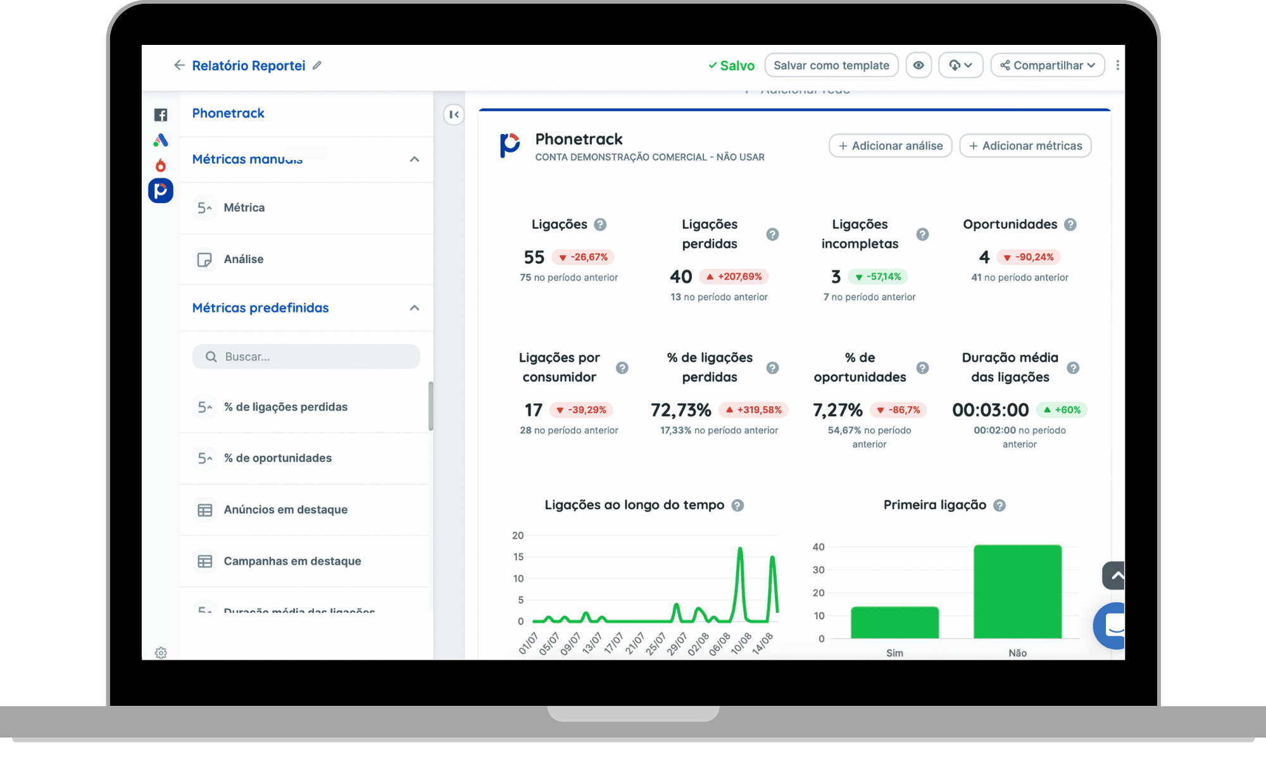Click the Salvo saved status indicator
This screenshot has height=759, width=1266.
731,65
